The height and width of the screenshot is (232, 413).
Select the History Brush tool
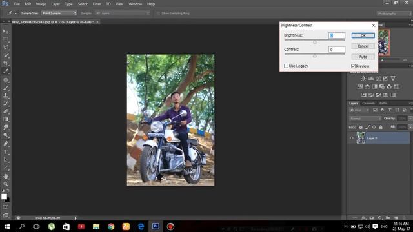(x=6, y=103)
